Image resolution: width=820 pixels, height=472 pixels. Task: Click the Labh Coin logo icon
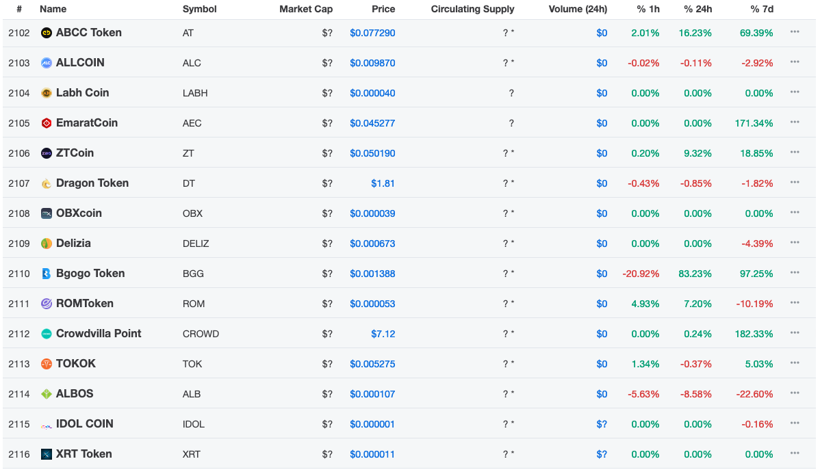click(x=47, y=93)
